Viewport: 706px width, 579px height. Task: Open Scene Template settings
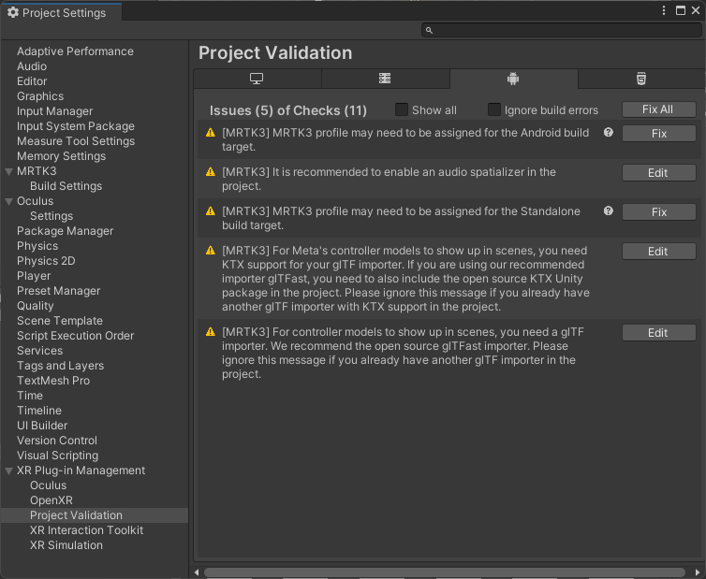click(60, 321)
